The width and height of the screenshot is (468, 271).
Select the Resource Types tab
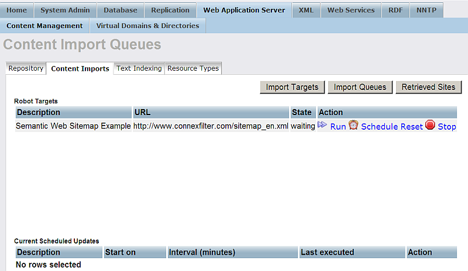pos(193,68)
